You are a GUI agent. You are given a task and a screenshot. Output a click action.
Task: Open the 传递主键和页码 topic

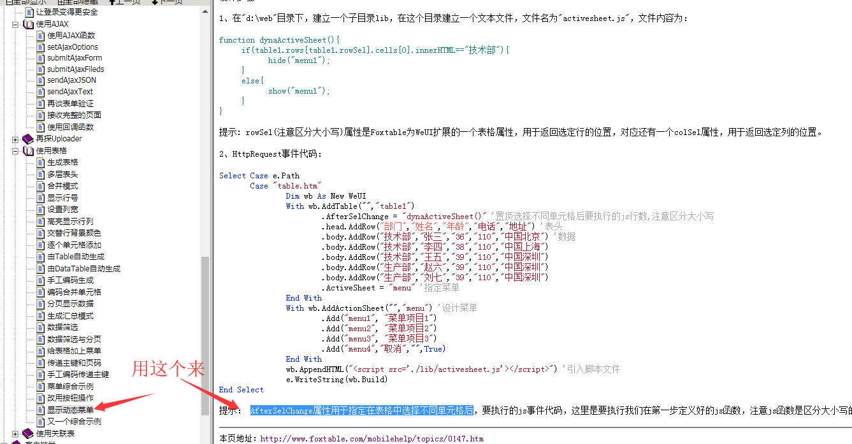(x=74, y=363)
